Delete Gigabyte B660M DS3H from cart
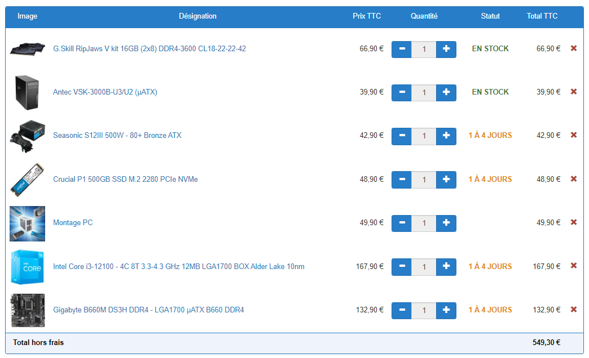Screen dimensions: 589x358 click(574, 310)
